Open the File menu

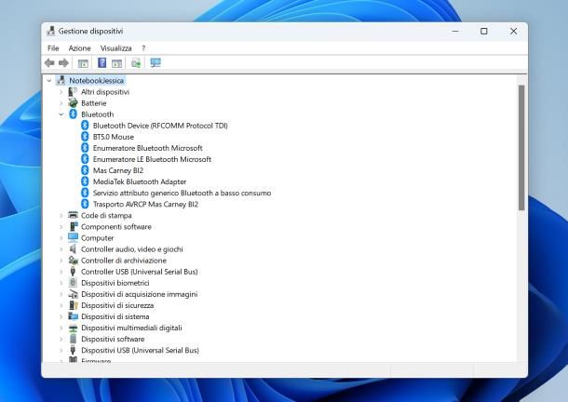point(53,48)
